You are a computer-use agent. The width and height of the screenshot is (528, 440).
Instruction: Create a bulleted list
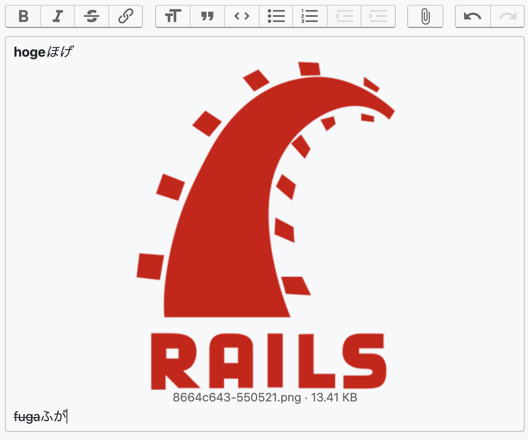point(276,16)
